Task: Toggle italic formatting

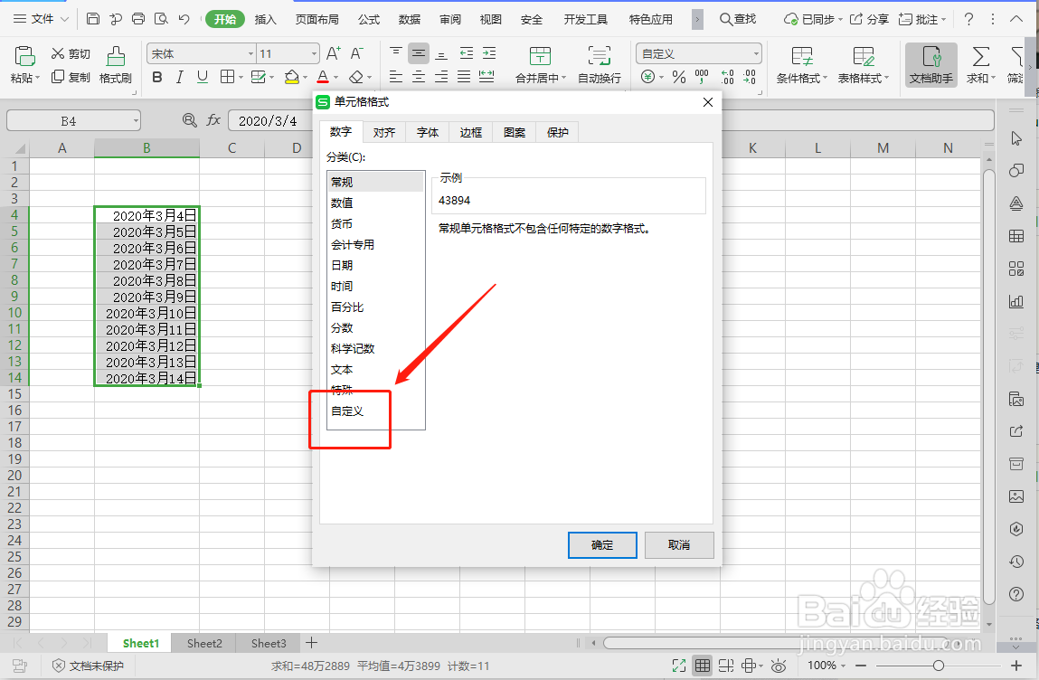Action: click(178, 77)
